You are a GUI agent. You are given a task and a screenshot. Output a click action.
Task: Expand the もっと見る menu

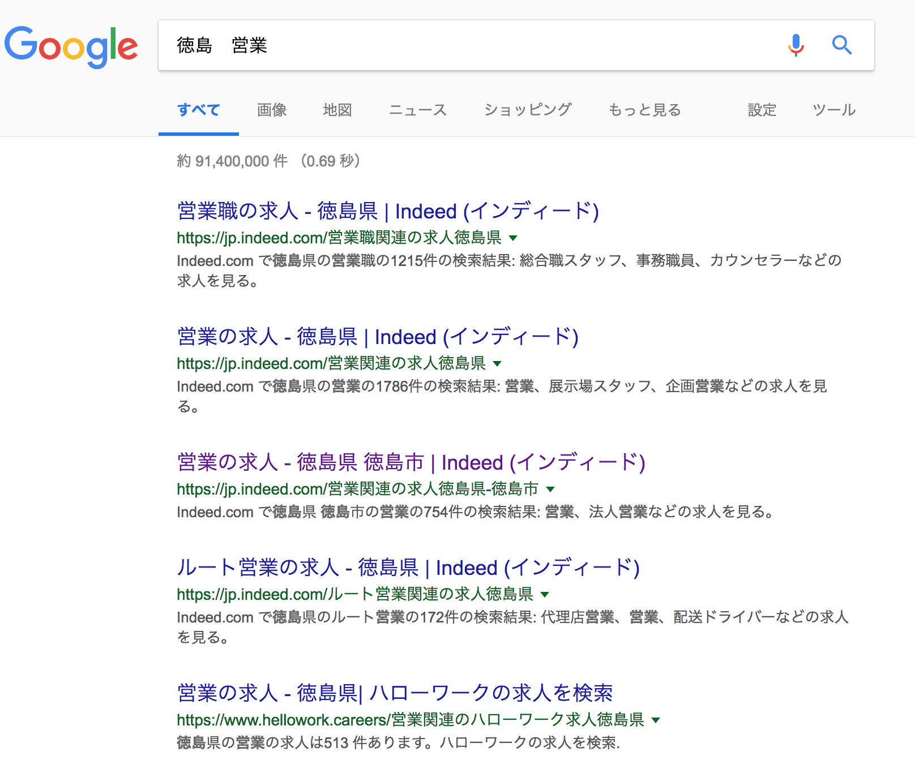coord(644,110)
